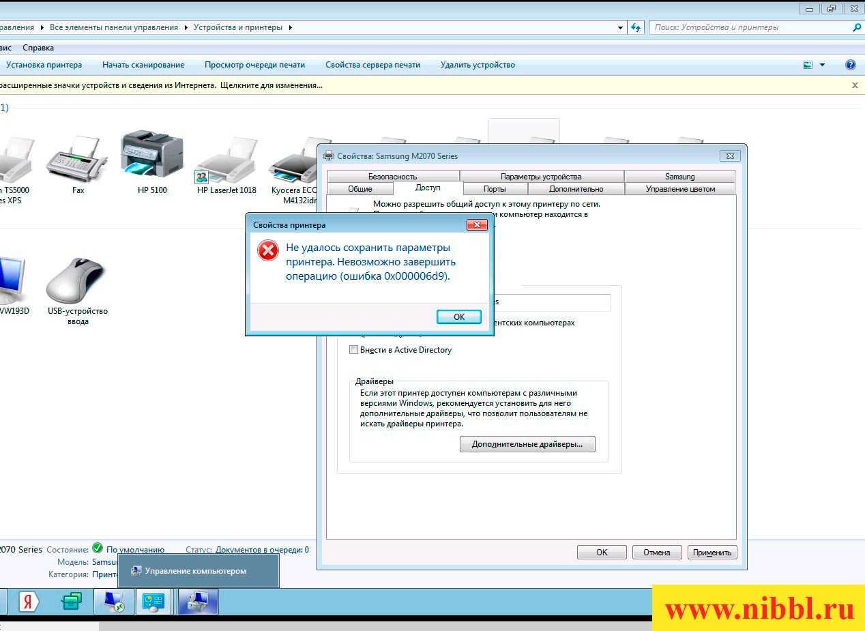Image resolution: width=865 pixels, height=631 pixels.
Task: Click the Управление компьютером taskbar preview
Action: click(198, 571)
